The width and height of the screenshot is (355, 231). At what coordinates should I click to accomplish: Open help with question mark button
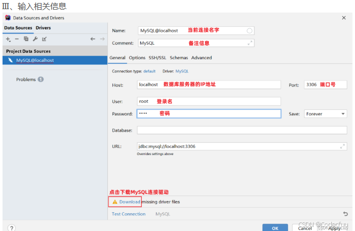coord(12,227)
